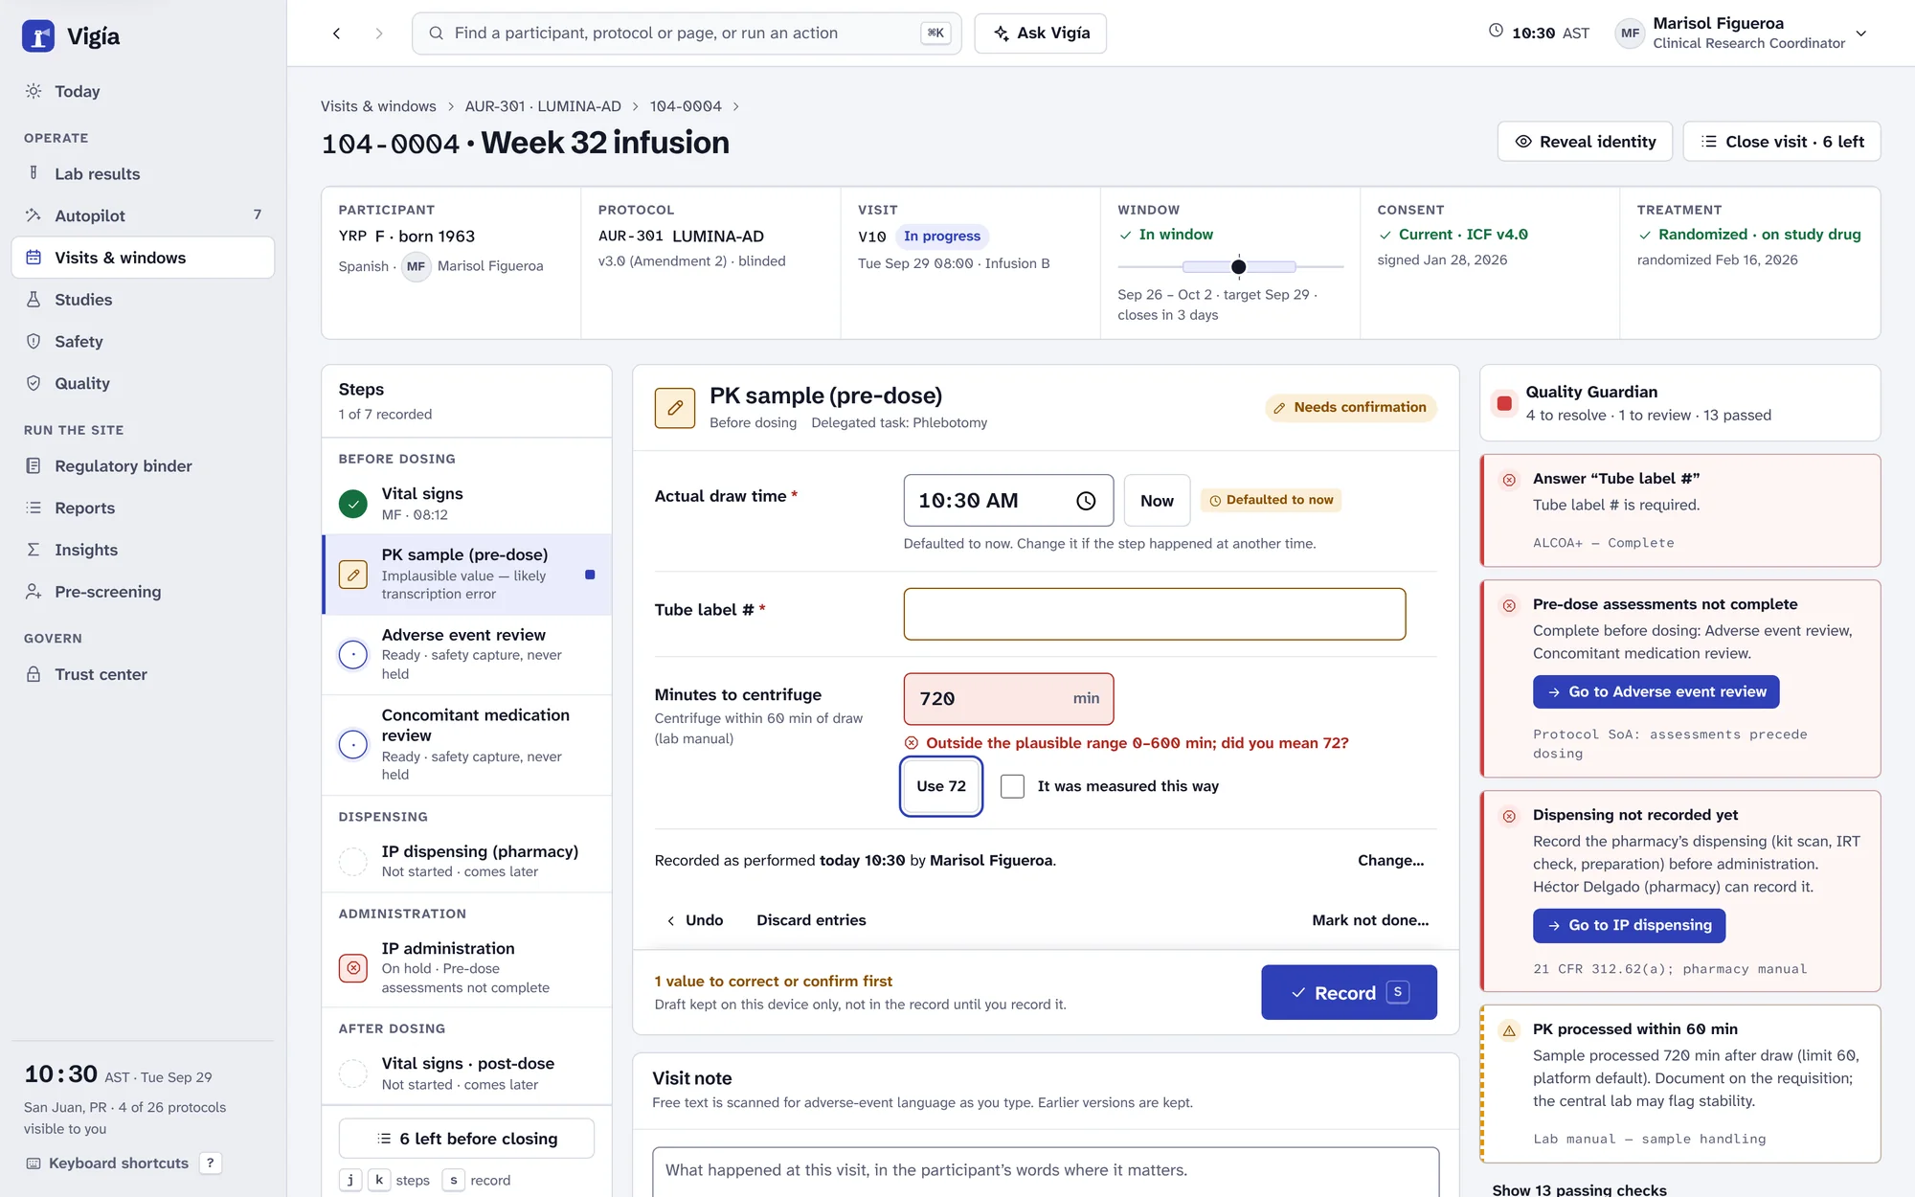Click the IP administration on-hold icon
The height and width of the screenshot is (1197, 1915).
click(353, 968)
